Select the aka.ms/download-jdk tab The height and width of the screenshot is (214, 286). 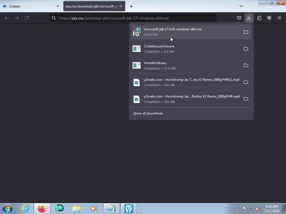point(94,6)
